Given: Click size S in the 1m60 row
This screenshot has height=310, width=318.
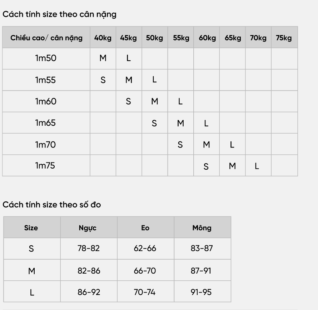Looking at the screenshot, I should (x=129, y=101).
